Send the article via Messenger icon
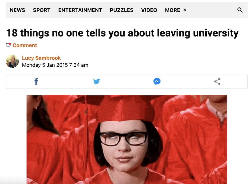 point(157,81)
